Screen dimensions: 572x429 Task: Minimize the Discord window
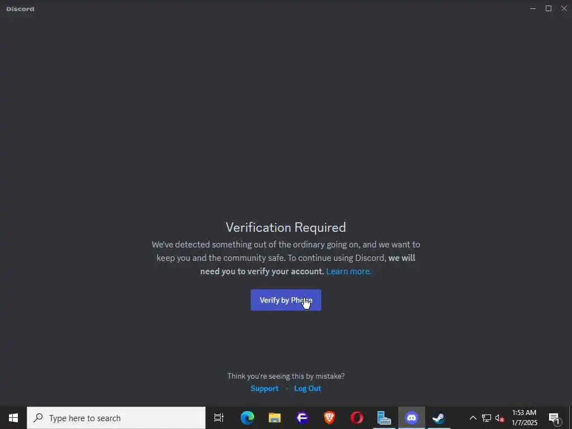(x=533, y=8)
